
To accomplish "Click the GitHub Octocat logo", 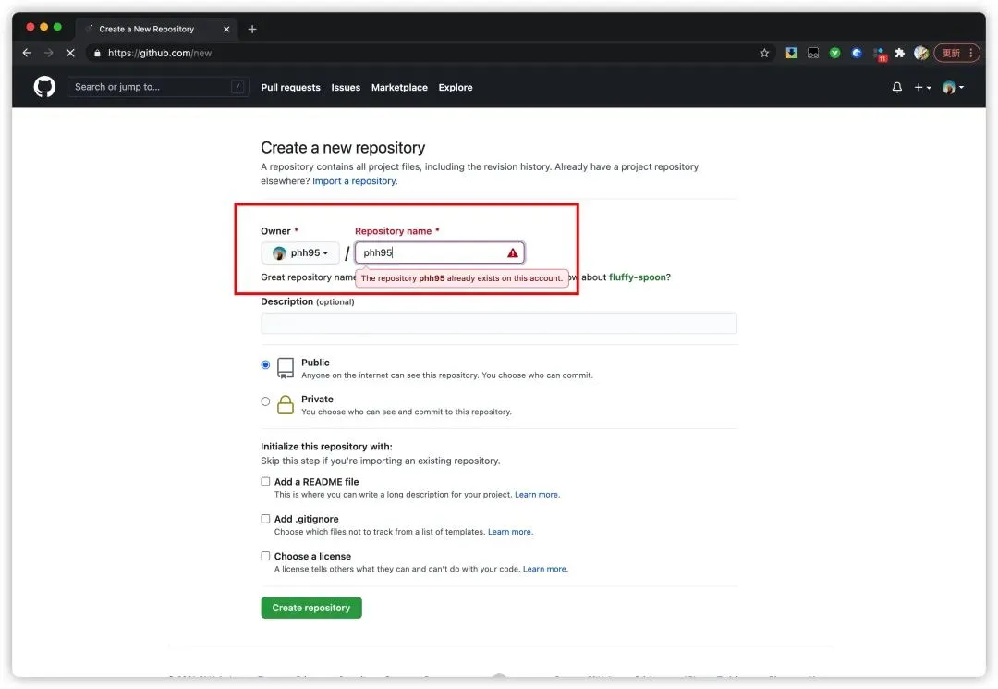I will coord(44,87).
